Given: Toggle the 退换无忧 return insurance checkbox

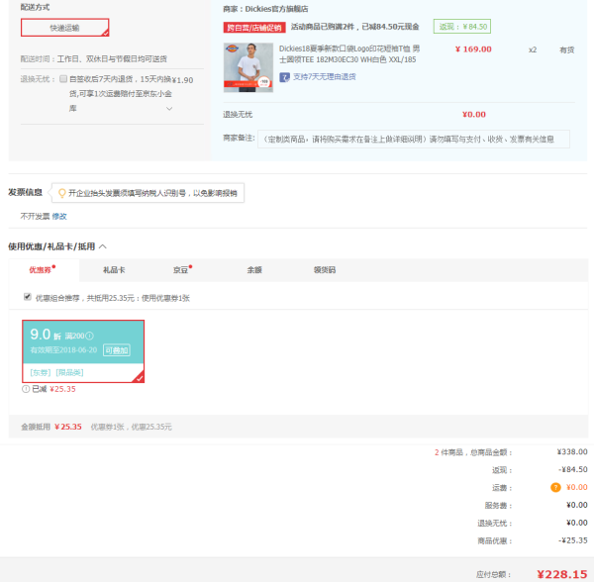Looking at the screenshot, I should point(63,79).
